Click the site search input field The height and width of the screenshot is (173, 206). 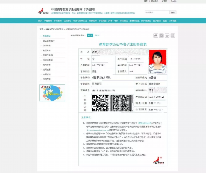[x=157, y=12]
